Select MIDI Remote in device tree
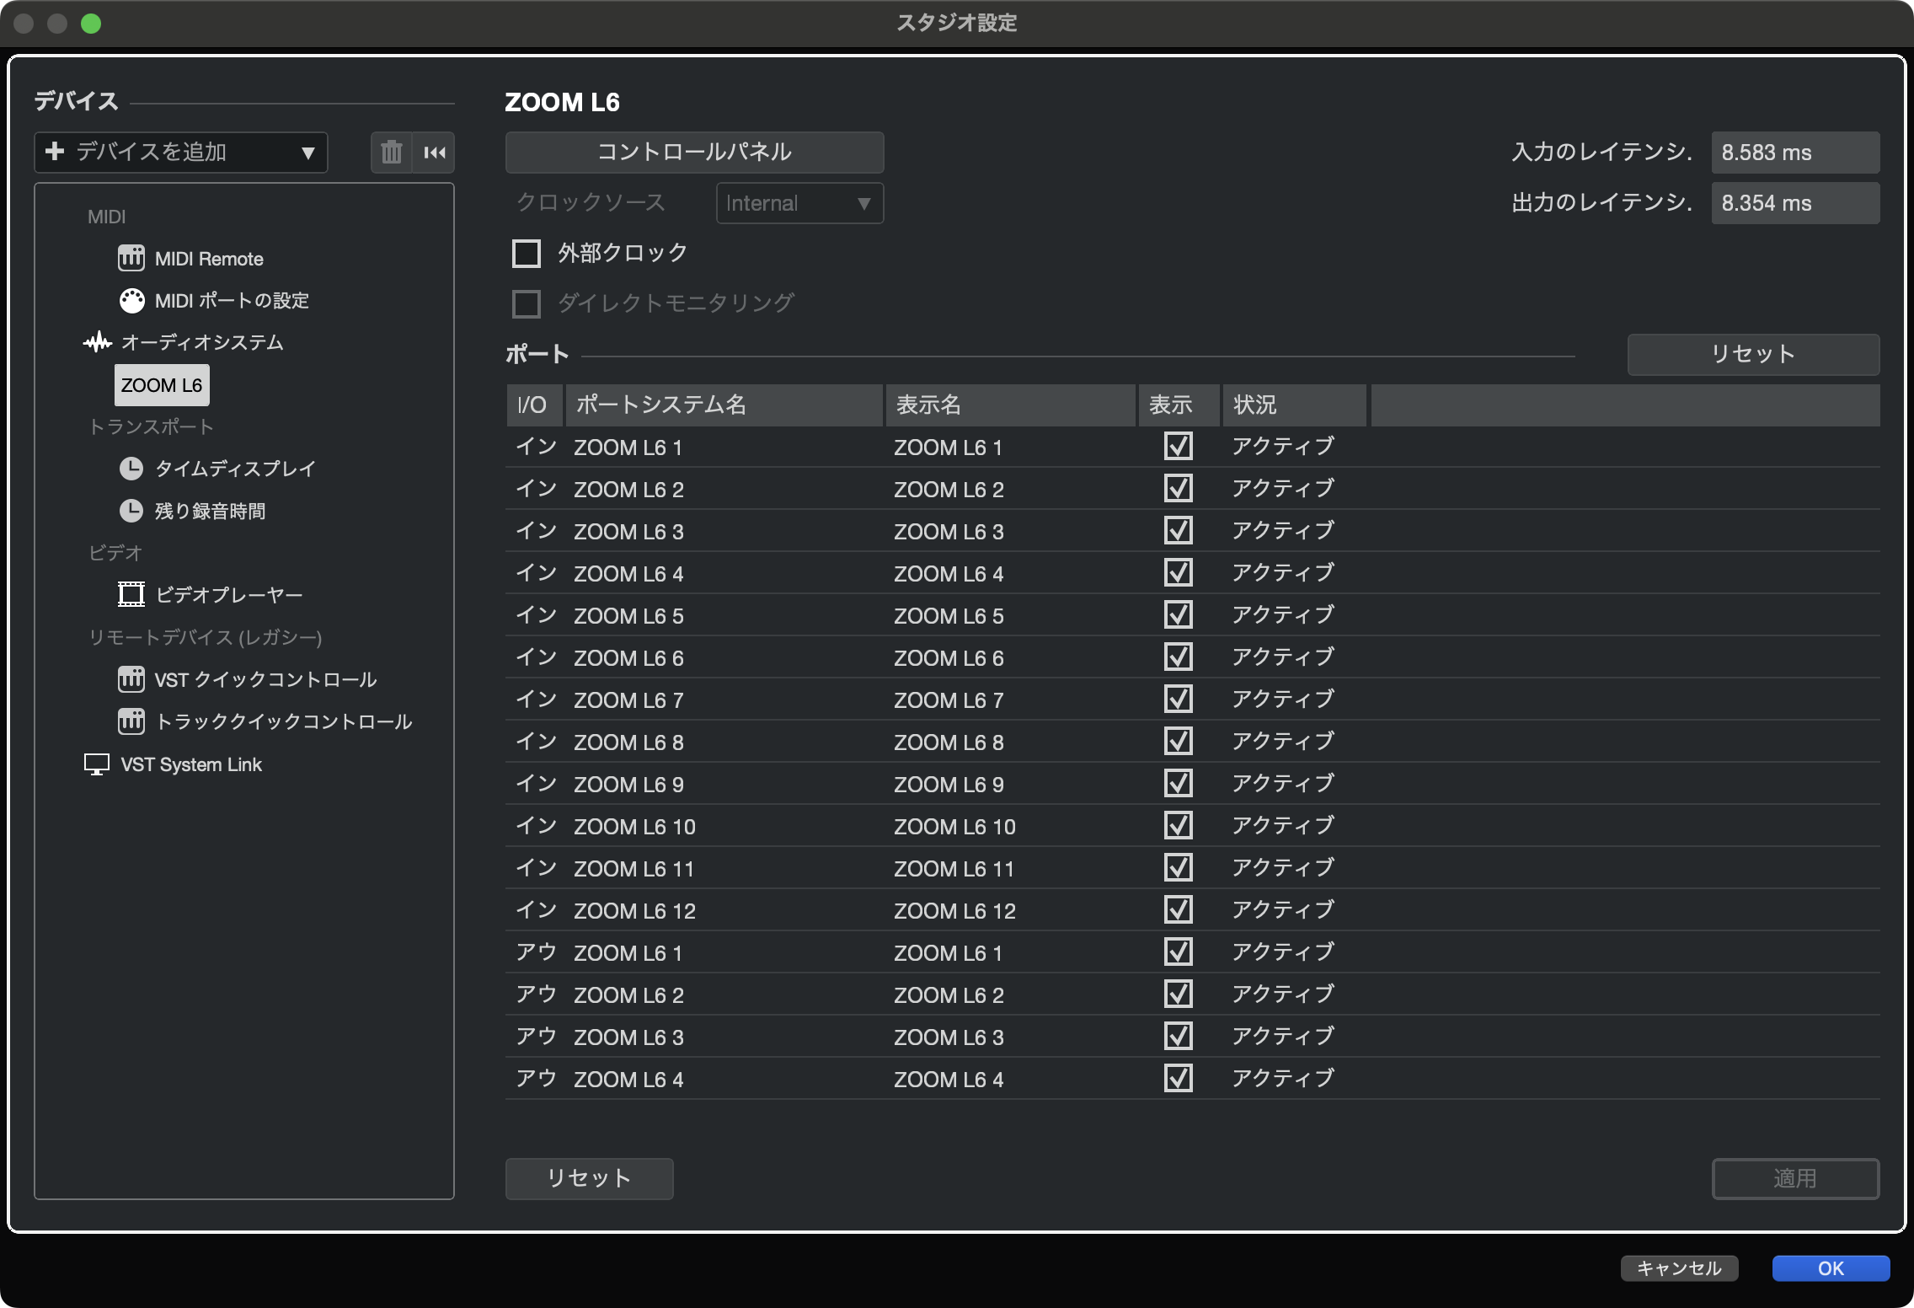This screenshot has height=1308, width=1914. (x=209, y=259)
